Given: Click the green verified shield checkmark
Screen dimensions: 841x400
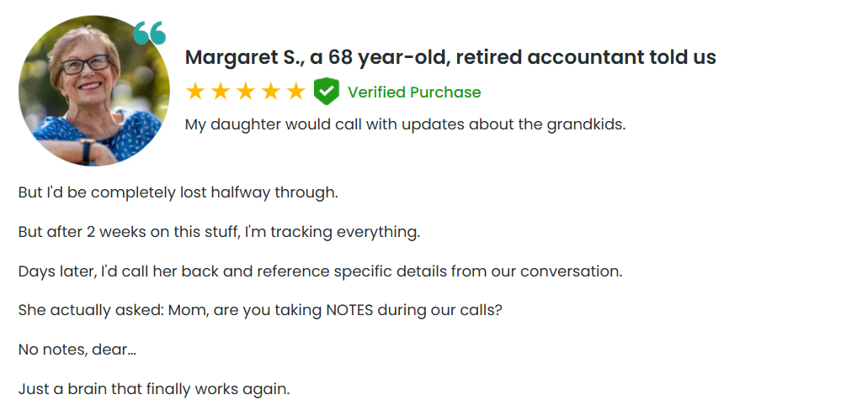Looking at the screenshot, I should [326, 92].
